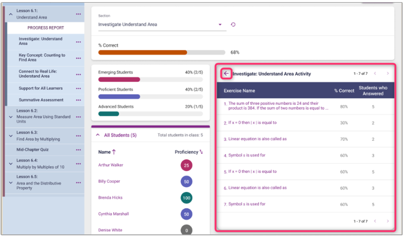This screenshot has width=403, height=236.
Task: Open the Section dropdown for Investigate Understand Area
Action: 220,24
